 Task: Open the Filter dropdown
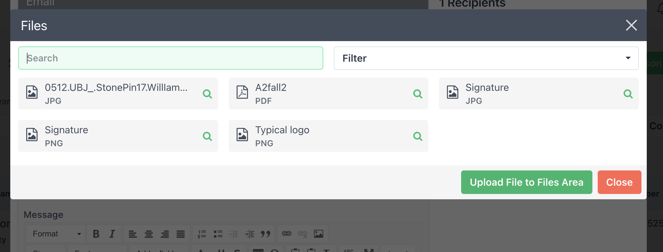(486, 58)
